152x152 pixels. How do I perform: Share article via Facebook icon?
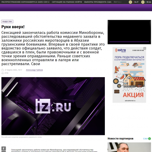click(x=4, y=149)
